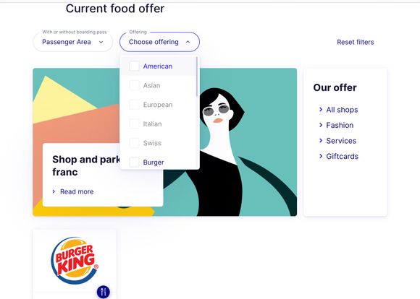Click the arrow before Read more
This screenshot has height=299, width=420.
tap(54, 191)
